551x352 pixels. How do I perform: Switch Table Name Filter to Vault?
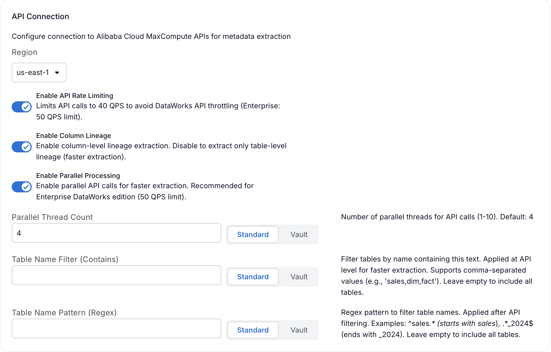(299, 277)
